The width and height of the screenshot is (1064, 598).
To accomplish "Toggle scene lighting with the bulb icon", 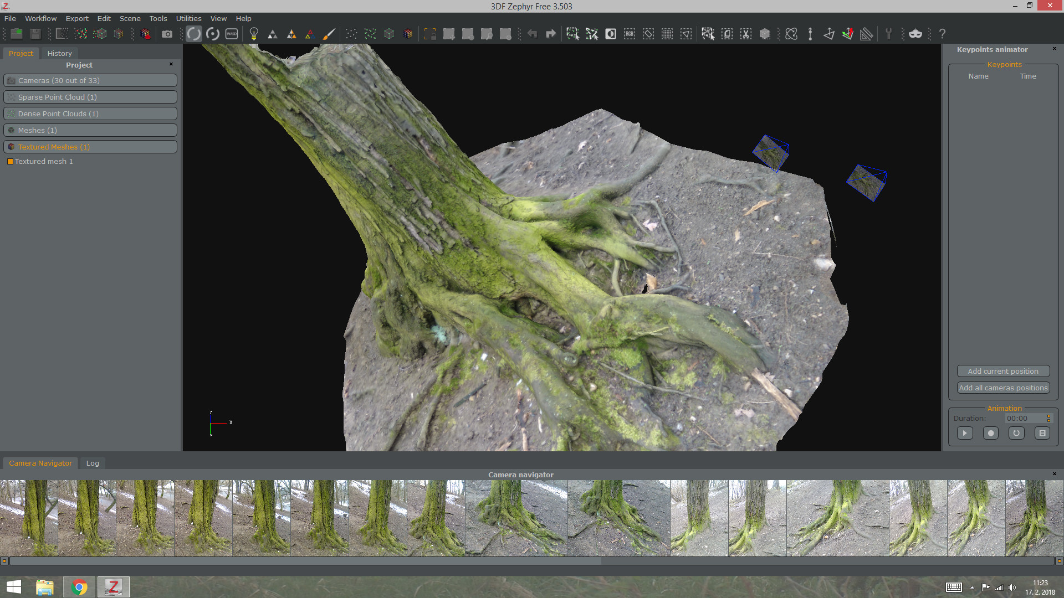I will [253, 34].
